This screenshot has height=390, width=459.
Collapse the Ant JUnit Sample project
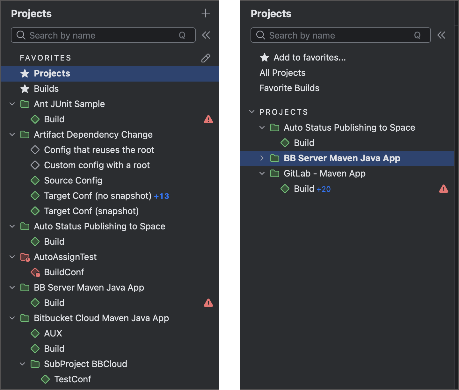coord(12,104)
